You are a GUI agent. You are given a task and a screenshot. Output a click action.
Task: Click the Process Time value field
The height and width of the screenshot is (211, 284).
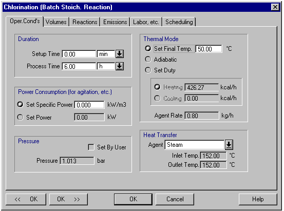click(x=79, y=66)
